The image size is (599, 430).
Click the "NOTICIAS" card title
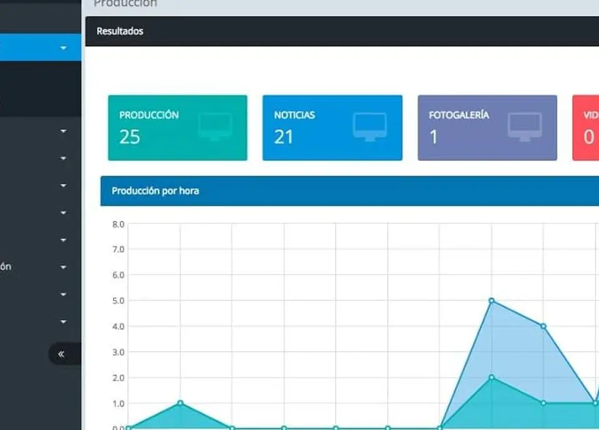pos(295,115)
